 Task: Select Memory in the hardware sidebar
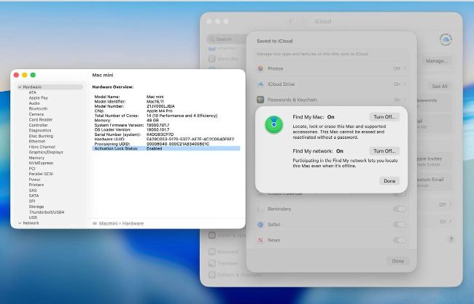click(x=36, y=158)
